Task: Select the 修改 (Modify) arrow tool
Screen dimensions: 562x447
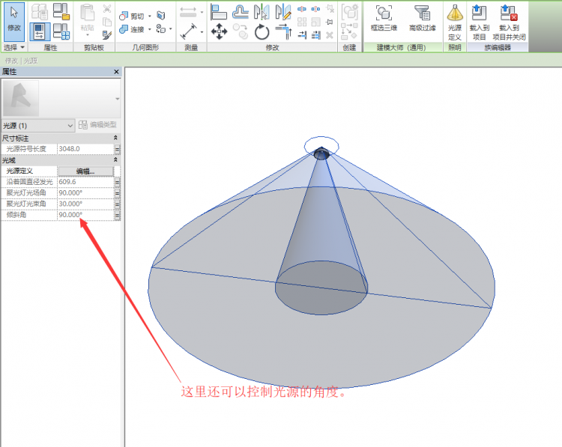Action: click(x=14, y=22)
